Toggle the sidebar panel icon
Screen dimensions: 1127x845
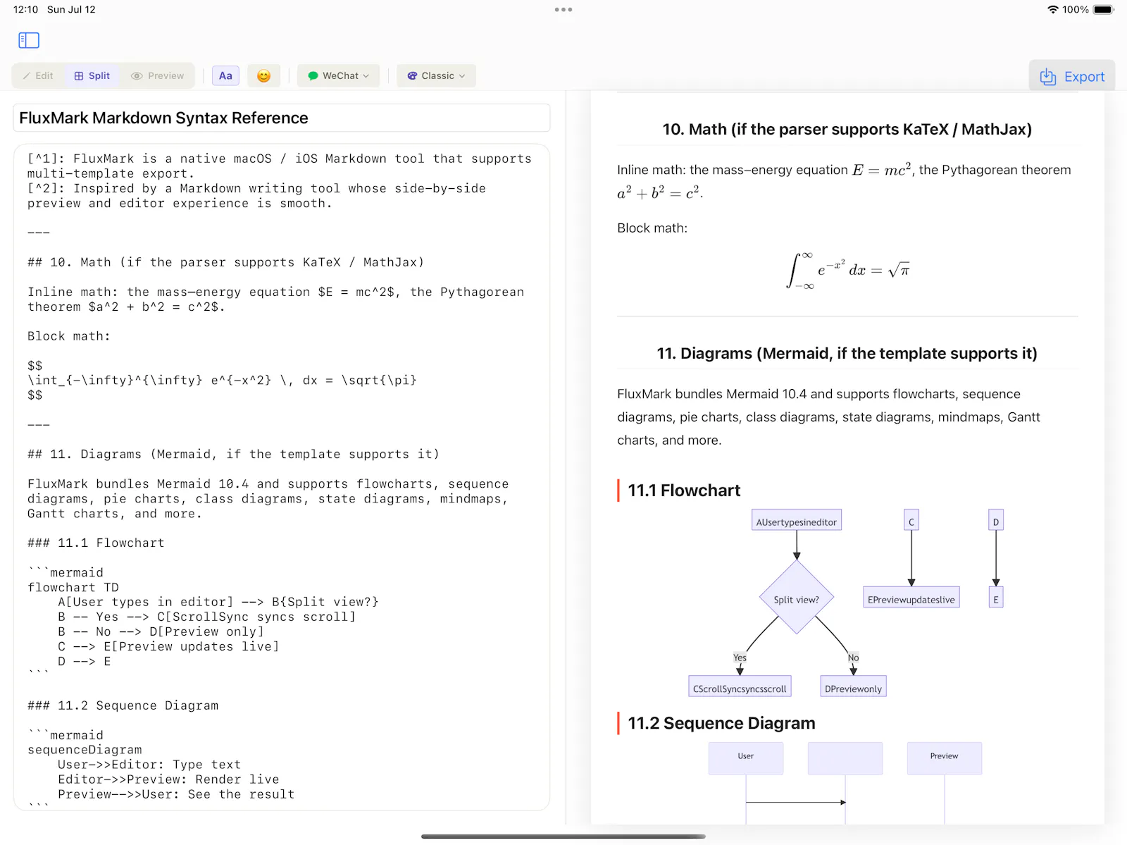click(x=29, y=40)
